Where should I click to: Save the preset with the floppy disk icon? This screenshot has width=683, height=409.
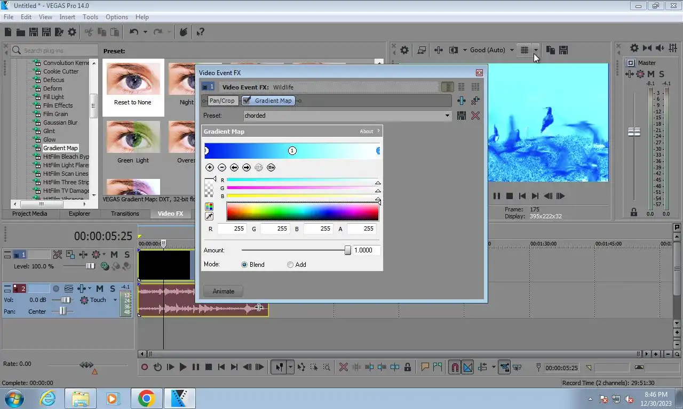click(x=462, y=116)
